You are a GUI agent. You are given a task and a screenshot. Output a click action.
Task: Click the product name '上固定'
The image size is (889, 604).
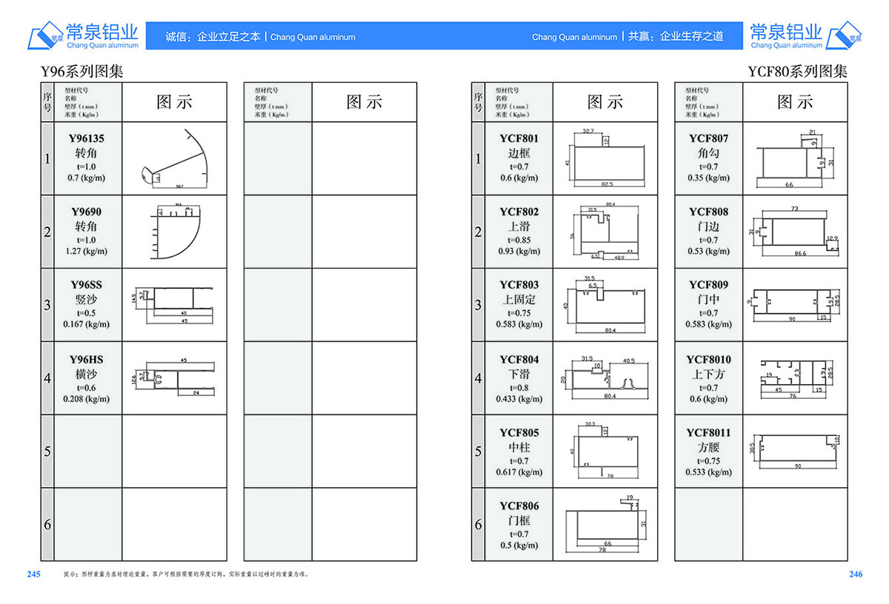(x=519, y=300)
